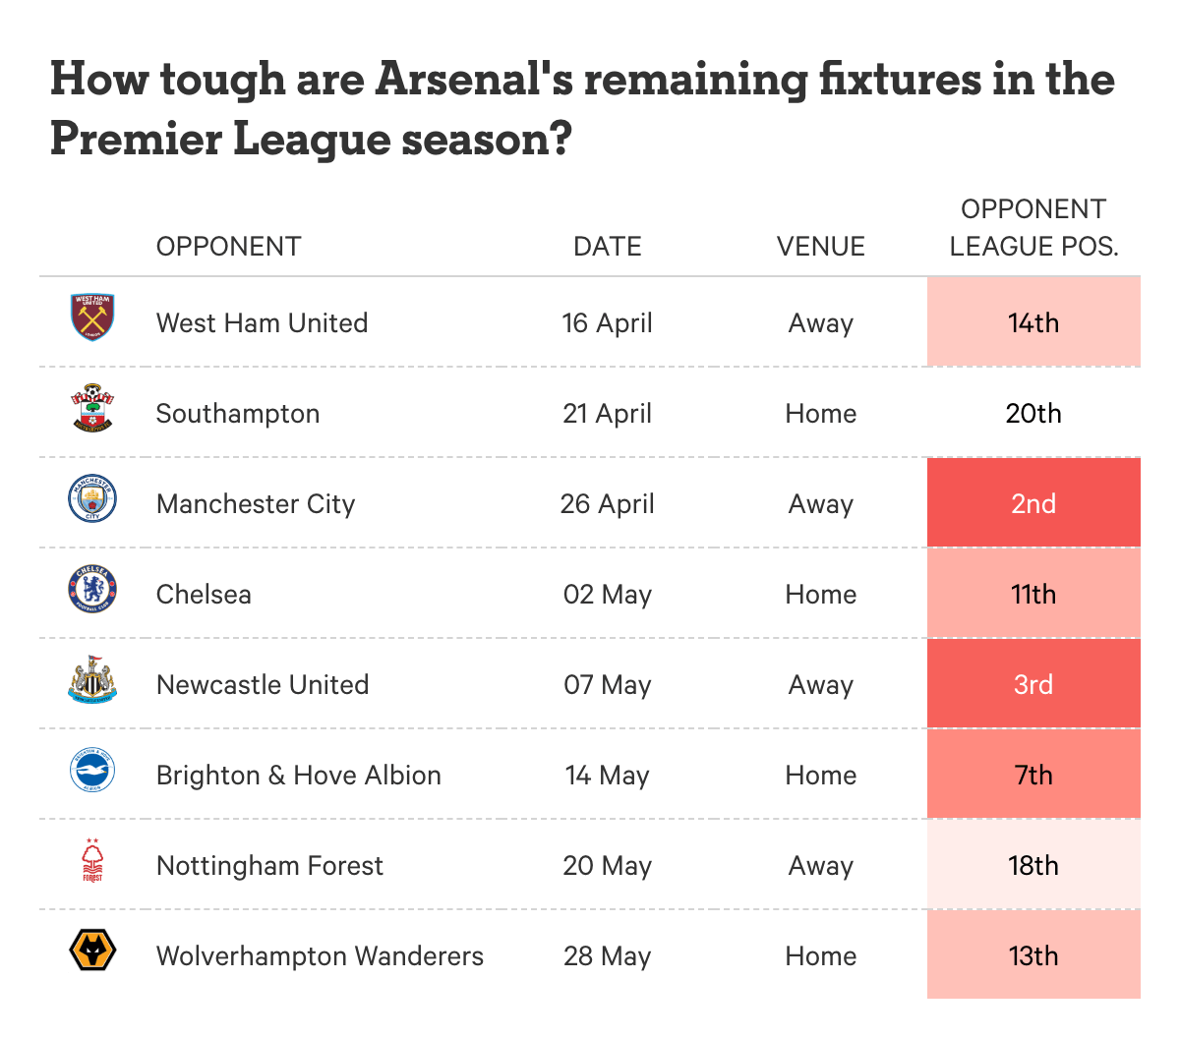Click the Manchester City team name

coord(256,504)
